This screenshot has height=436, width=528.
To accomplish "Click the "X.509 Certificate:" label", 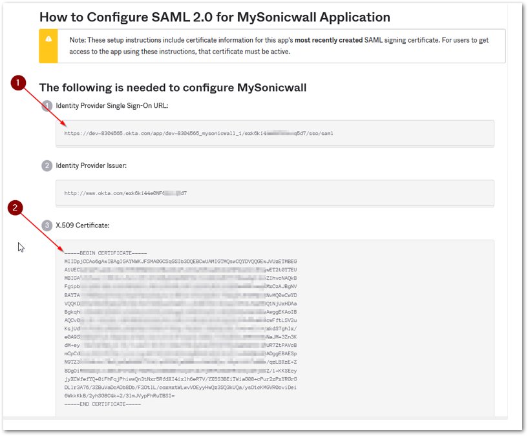I will click(x=83, y=225).
